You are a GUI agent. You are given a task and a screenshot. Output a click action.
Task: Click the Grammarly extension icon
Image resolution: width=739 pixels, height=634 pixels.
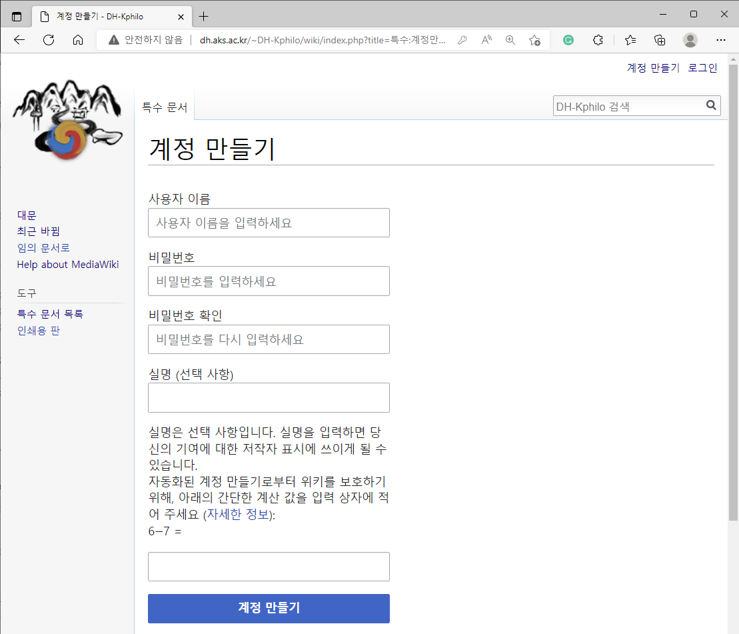[x=568, y=40]
